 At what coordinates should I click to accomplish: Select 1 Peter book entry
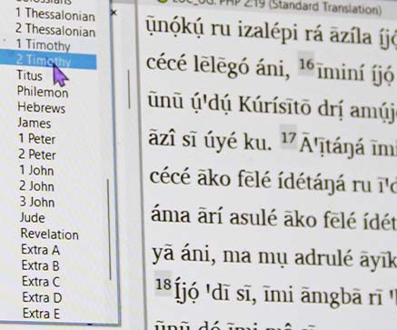pyautogui.click(x=37, y=139)
